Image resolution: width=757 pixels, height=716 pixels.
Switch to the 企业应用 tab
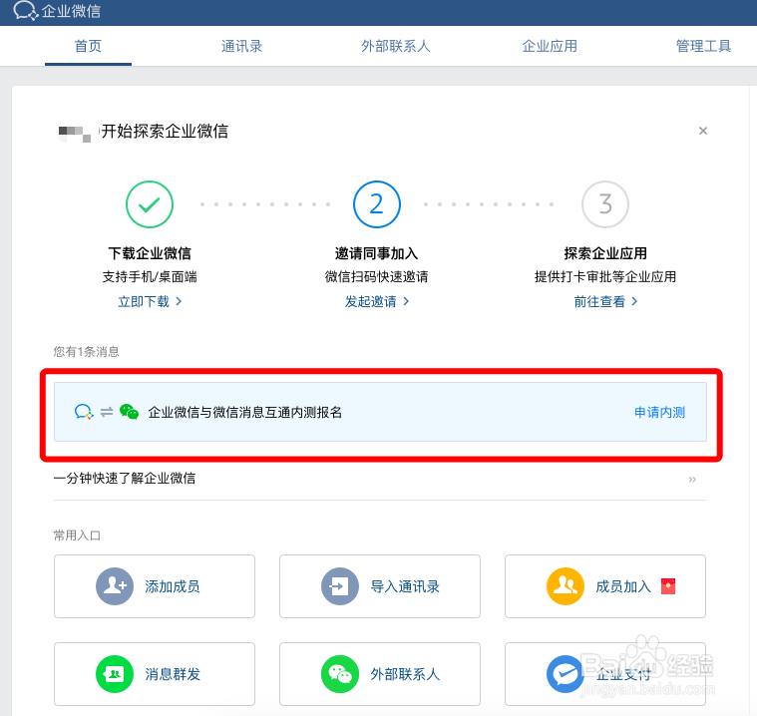pyautogui.click(x=550, y=46)
